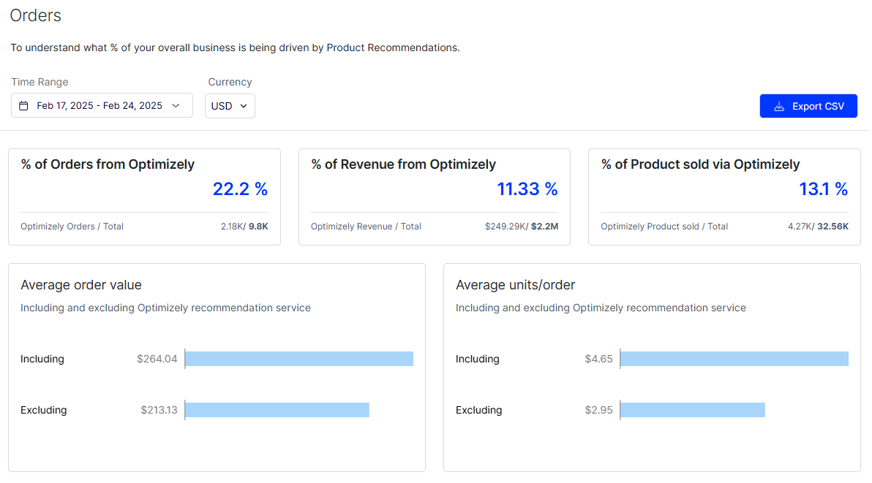
Task: Select the % of Revenue from Optimizely title
Action: point(403,164)
